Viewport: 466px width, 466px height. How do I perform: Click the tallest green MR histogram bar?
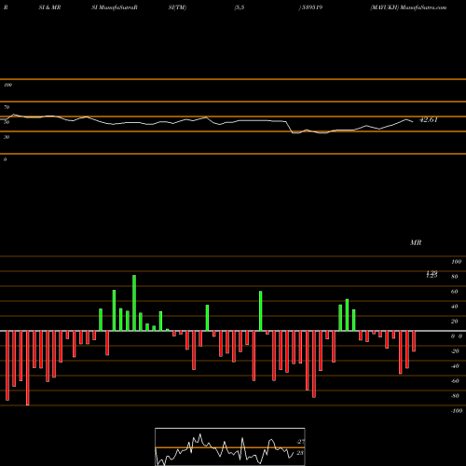tap(134, 303)
